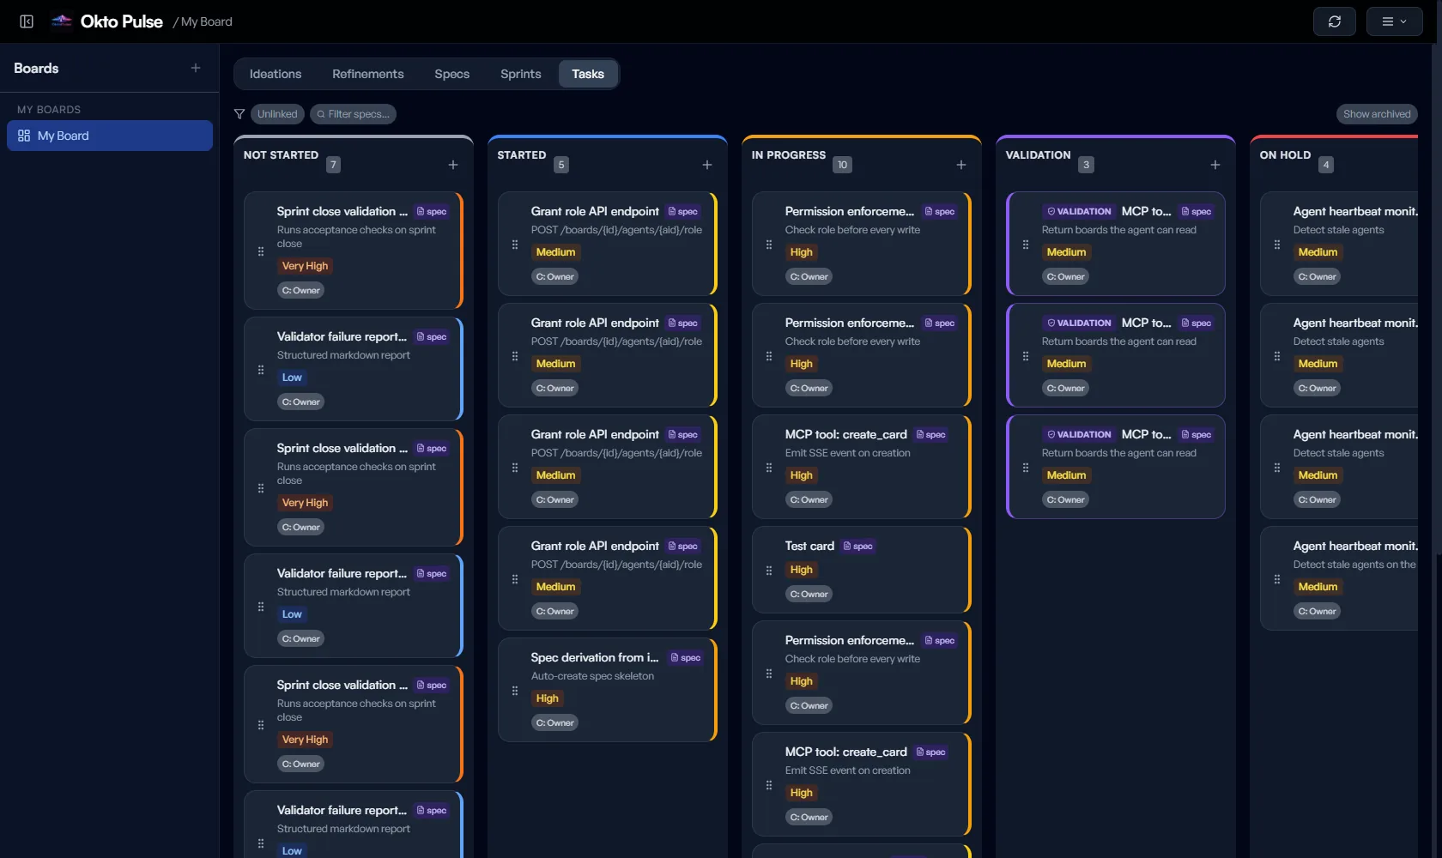This screenshot has height=858, width=1442.
Task: Enable Show archived
Action: 1376,113
